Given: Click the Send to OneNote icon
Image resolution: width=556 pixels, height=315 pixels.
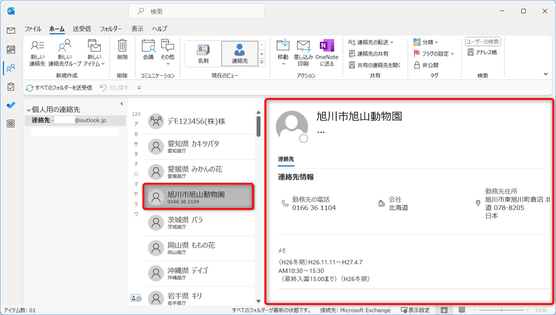Looking at the screenshot, I should click(x=327, y=46).
